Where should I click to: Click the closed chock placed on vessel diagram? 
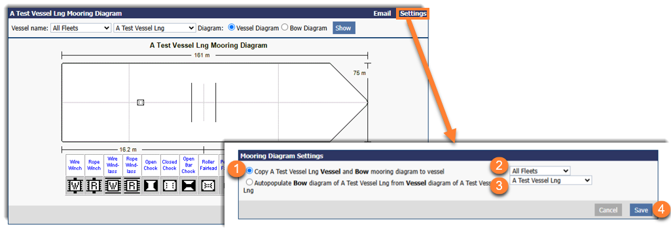[140, 103]
